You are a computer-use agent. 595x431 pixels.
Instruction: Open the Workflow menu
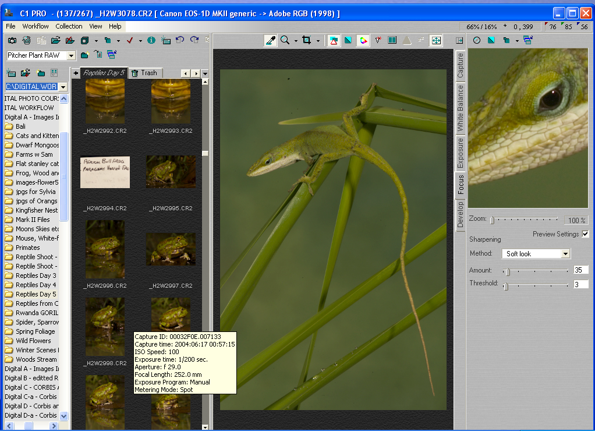click(x=35, y=26)
